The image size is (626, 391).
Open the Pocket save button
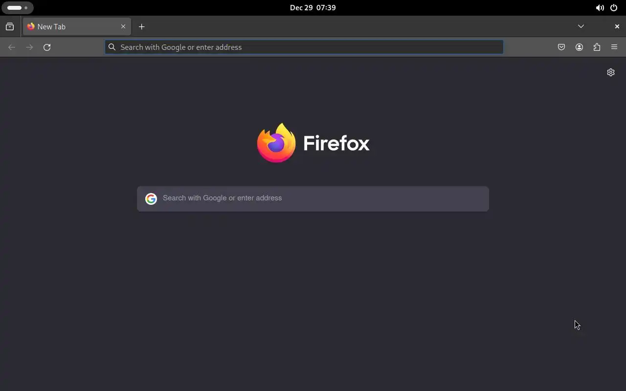tap(561, 47)
